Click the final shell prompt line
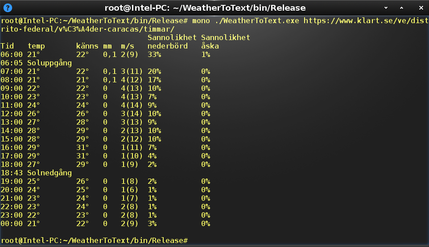The height and width of the screenshot is (247, 429). [95, 240]
